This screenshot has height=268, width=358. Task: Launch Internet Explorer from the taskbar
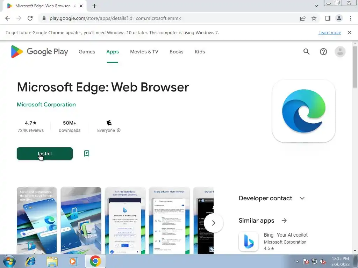[x=31, y=261]
